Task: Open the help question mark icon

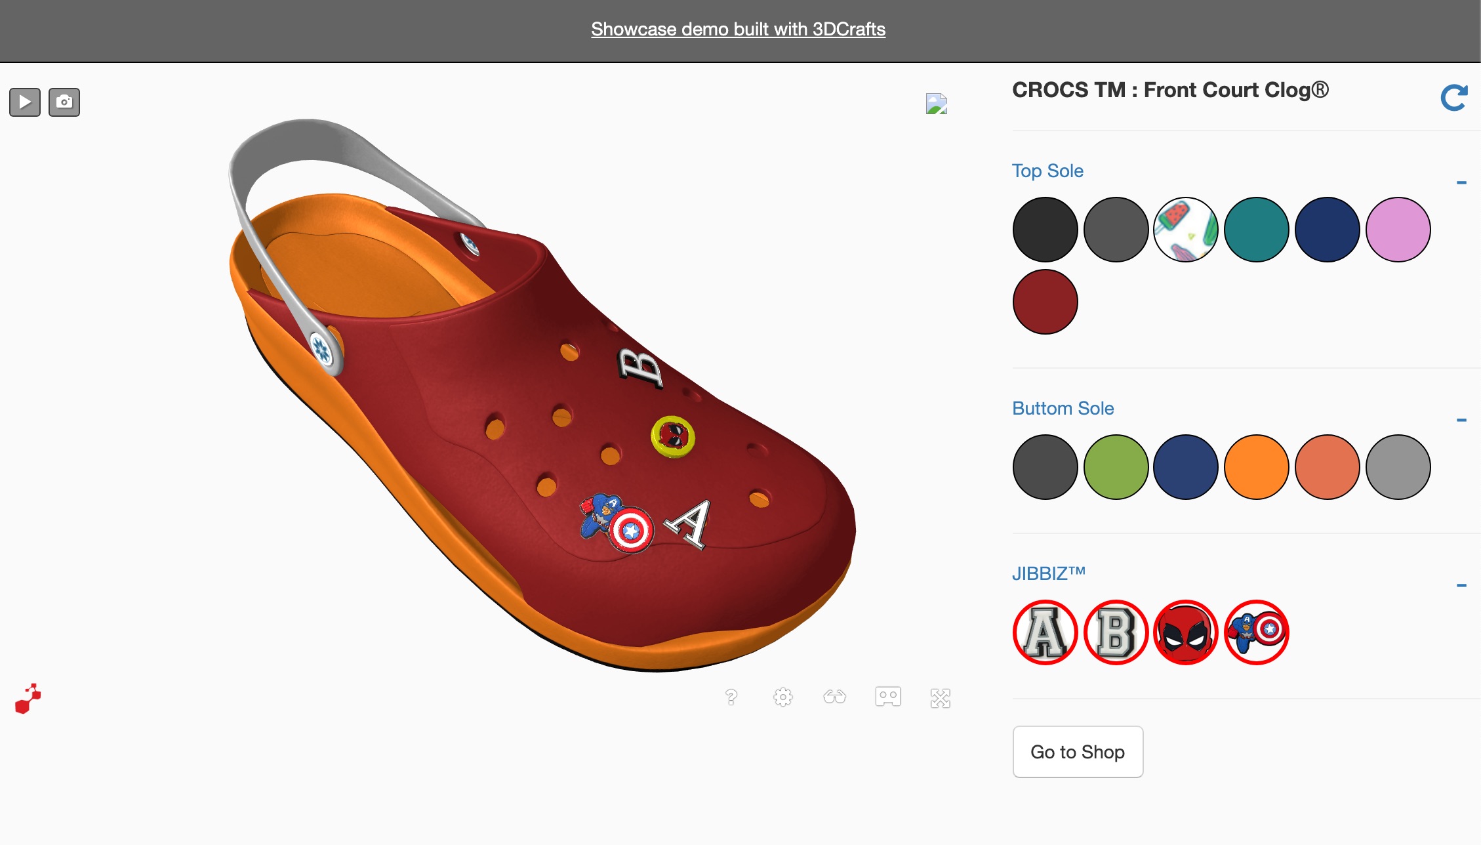Action: coord(731,697)
